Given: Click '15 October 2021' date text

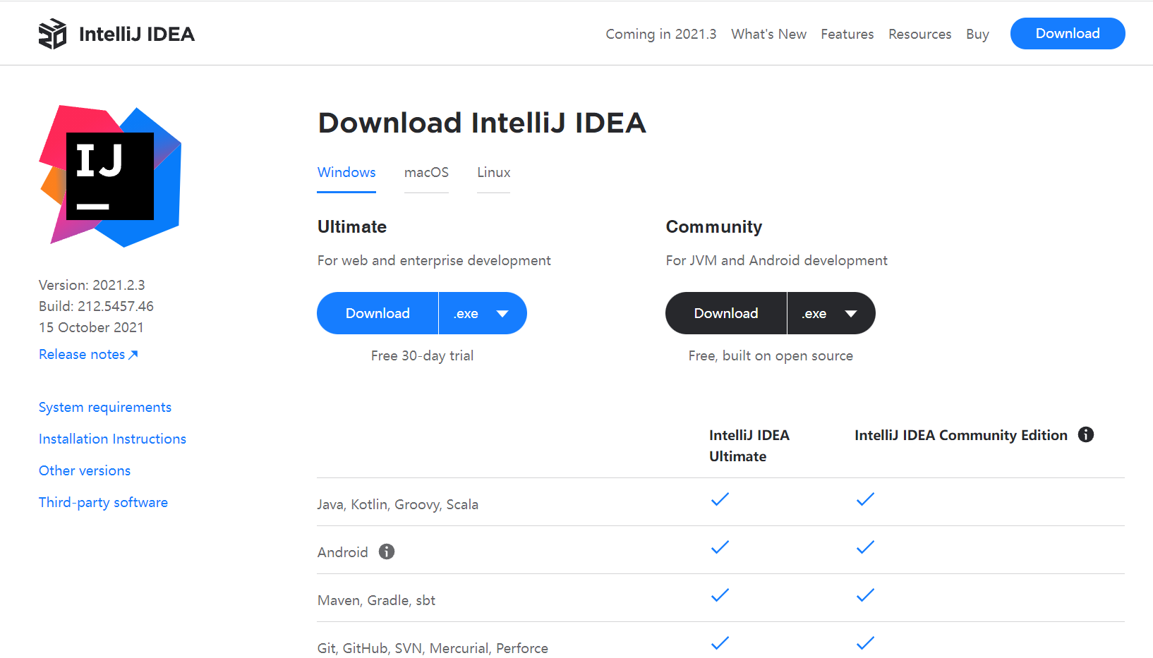Looking at the screenshot, I should pos(91,327).
